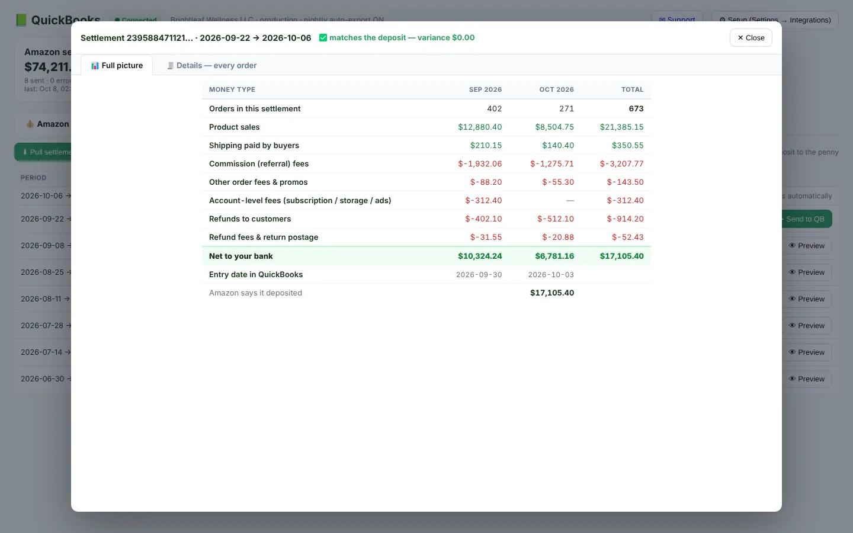Click the 2026-07-14 period row in background list

[x=46, y=352]
